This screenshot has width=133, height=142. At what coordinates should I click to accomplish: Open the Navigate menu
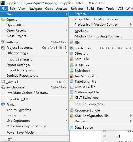(x=35, y=9)
